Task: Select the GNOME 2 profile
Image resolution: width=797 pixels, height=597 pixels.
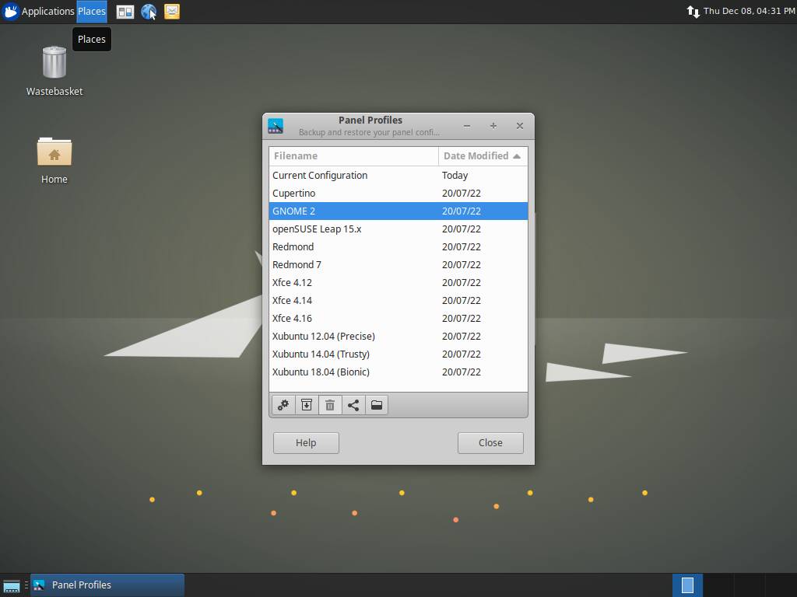Action: tap(398, 211)
